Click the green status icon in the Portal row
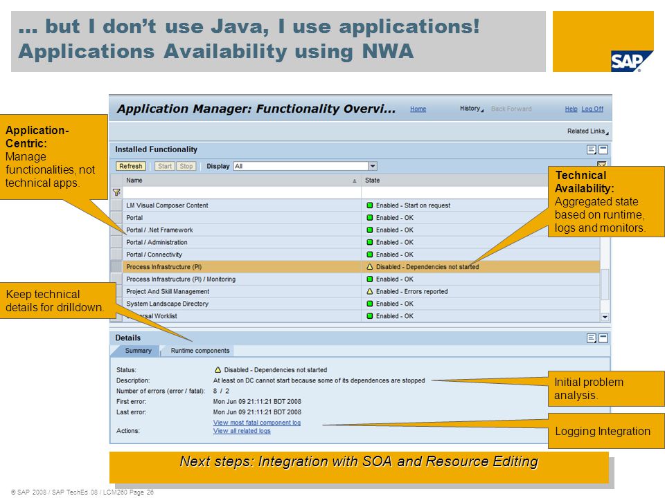 pos(370,218)
